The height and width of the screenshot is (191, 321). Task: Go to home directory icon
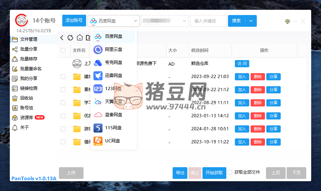click(80, 38)
